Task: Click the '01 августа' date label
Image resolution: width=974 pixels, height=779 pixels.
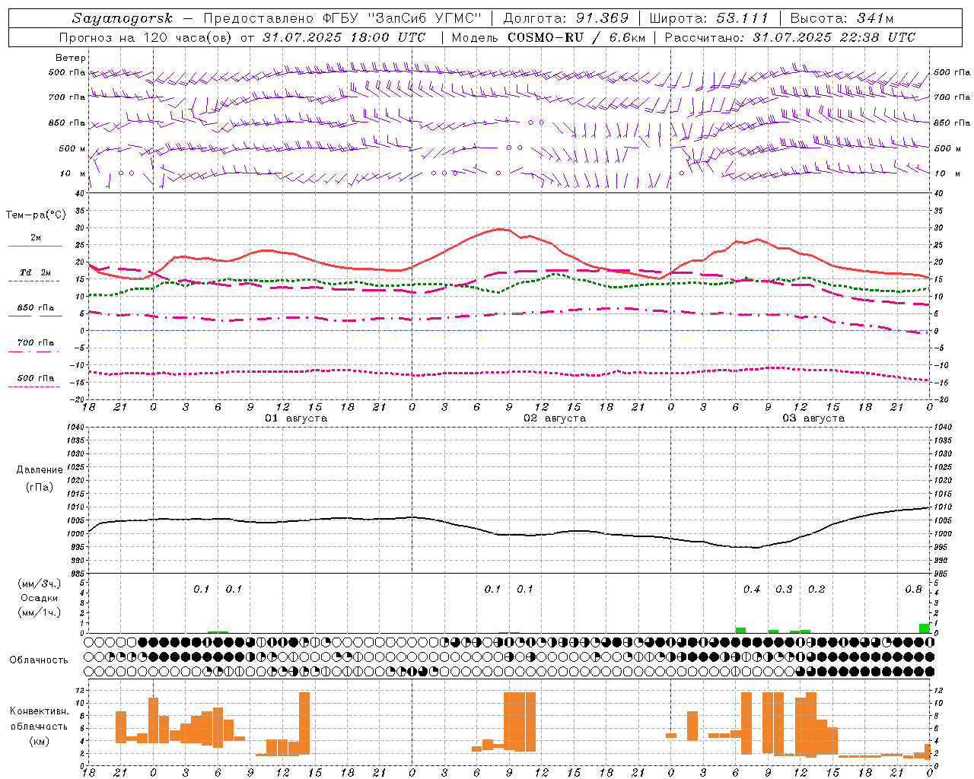Action: point(296,418)
